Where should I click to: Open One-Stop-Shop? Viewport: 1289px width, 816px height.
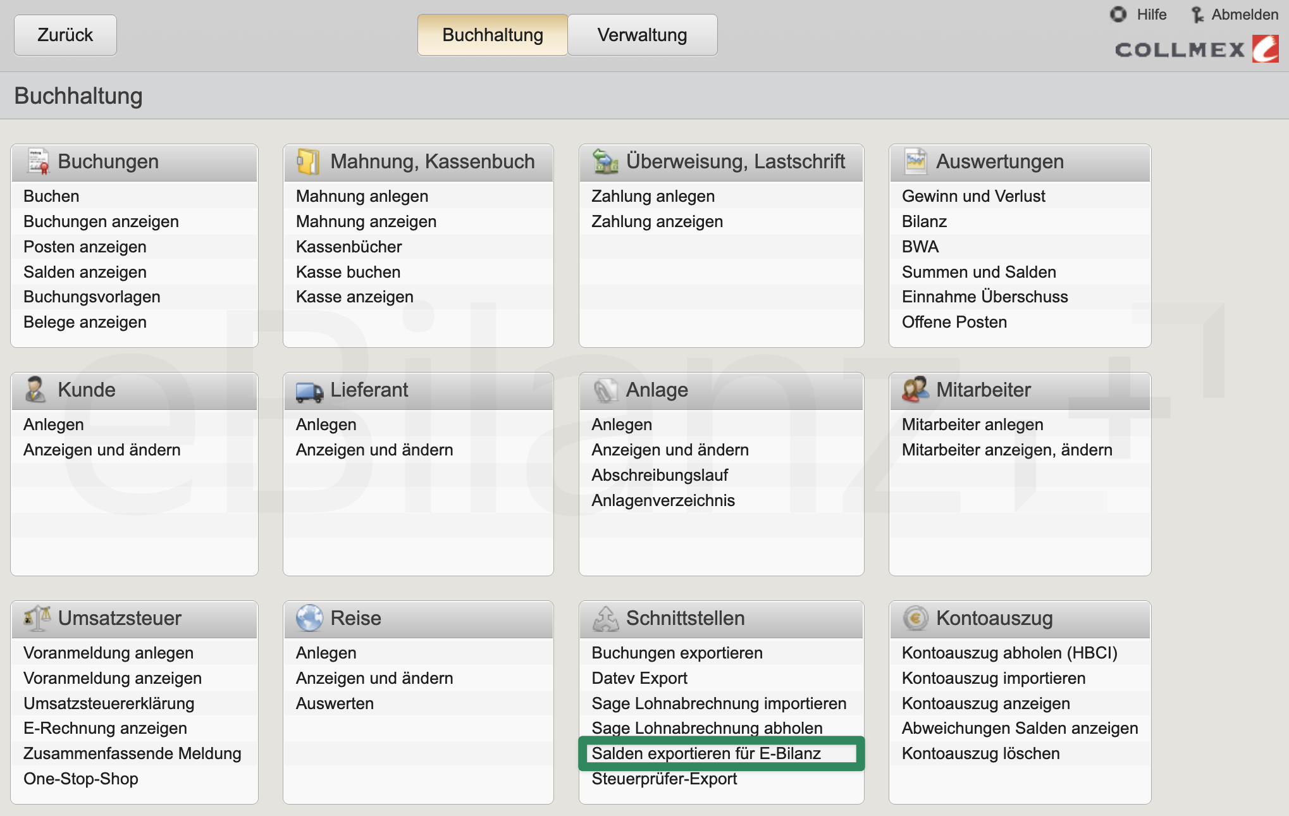pos(81,779)
